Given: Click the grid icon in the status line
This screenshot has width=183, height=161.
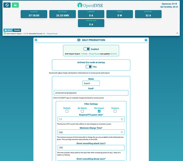Looking at the screenshot, I should pyautogui.click(x=5, y=34).
